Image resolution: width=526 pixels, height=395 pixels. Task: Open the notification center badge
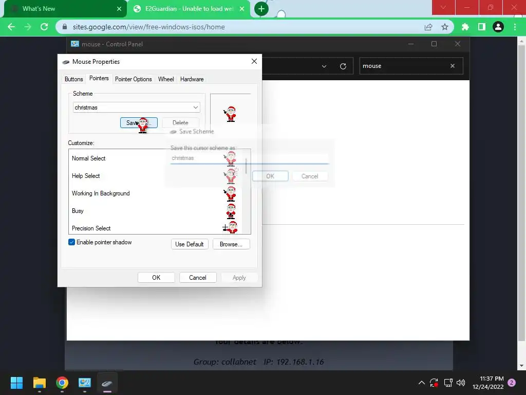point(512,383)
